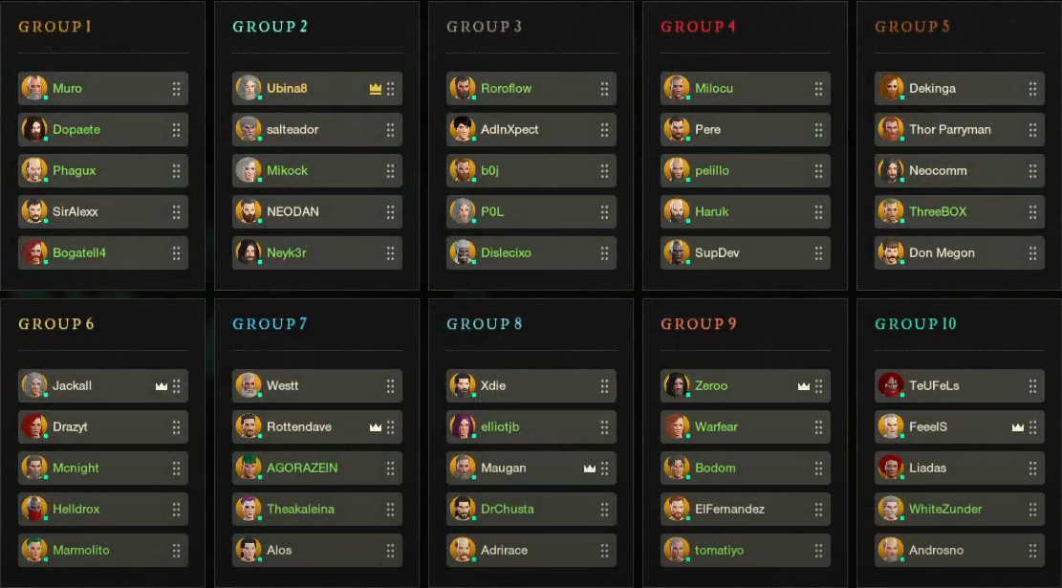This screenshot has height=588, width=1062.
Task: Click the crown icon on FeeelS's row
Action: 1018,427
